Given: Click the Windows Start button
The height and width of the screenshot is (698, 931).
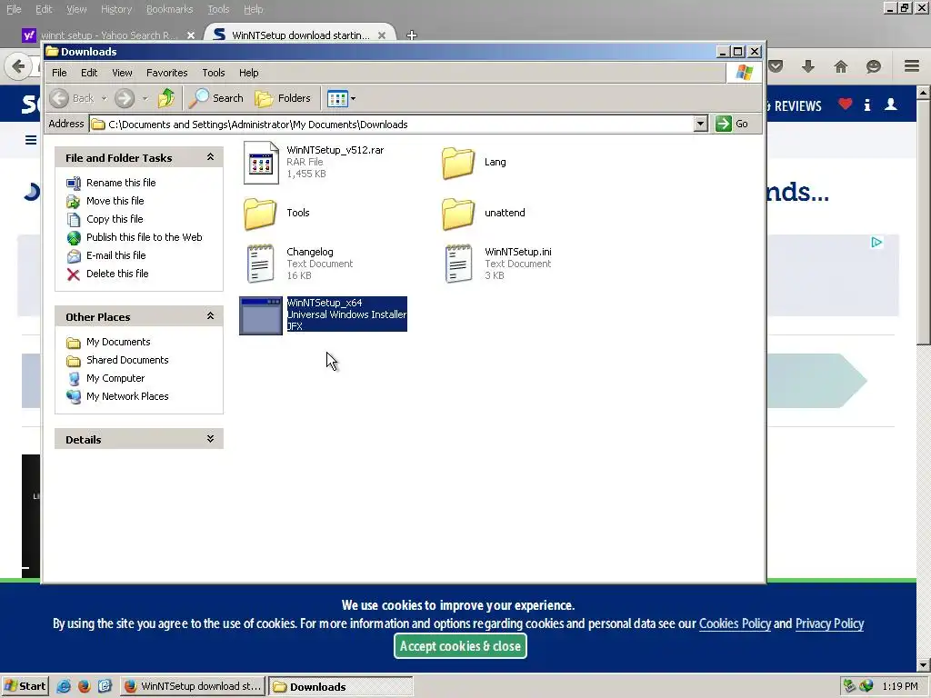Looking at the screenshot, I should [x=25, y=687].
